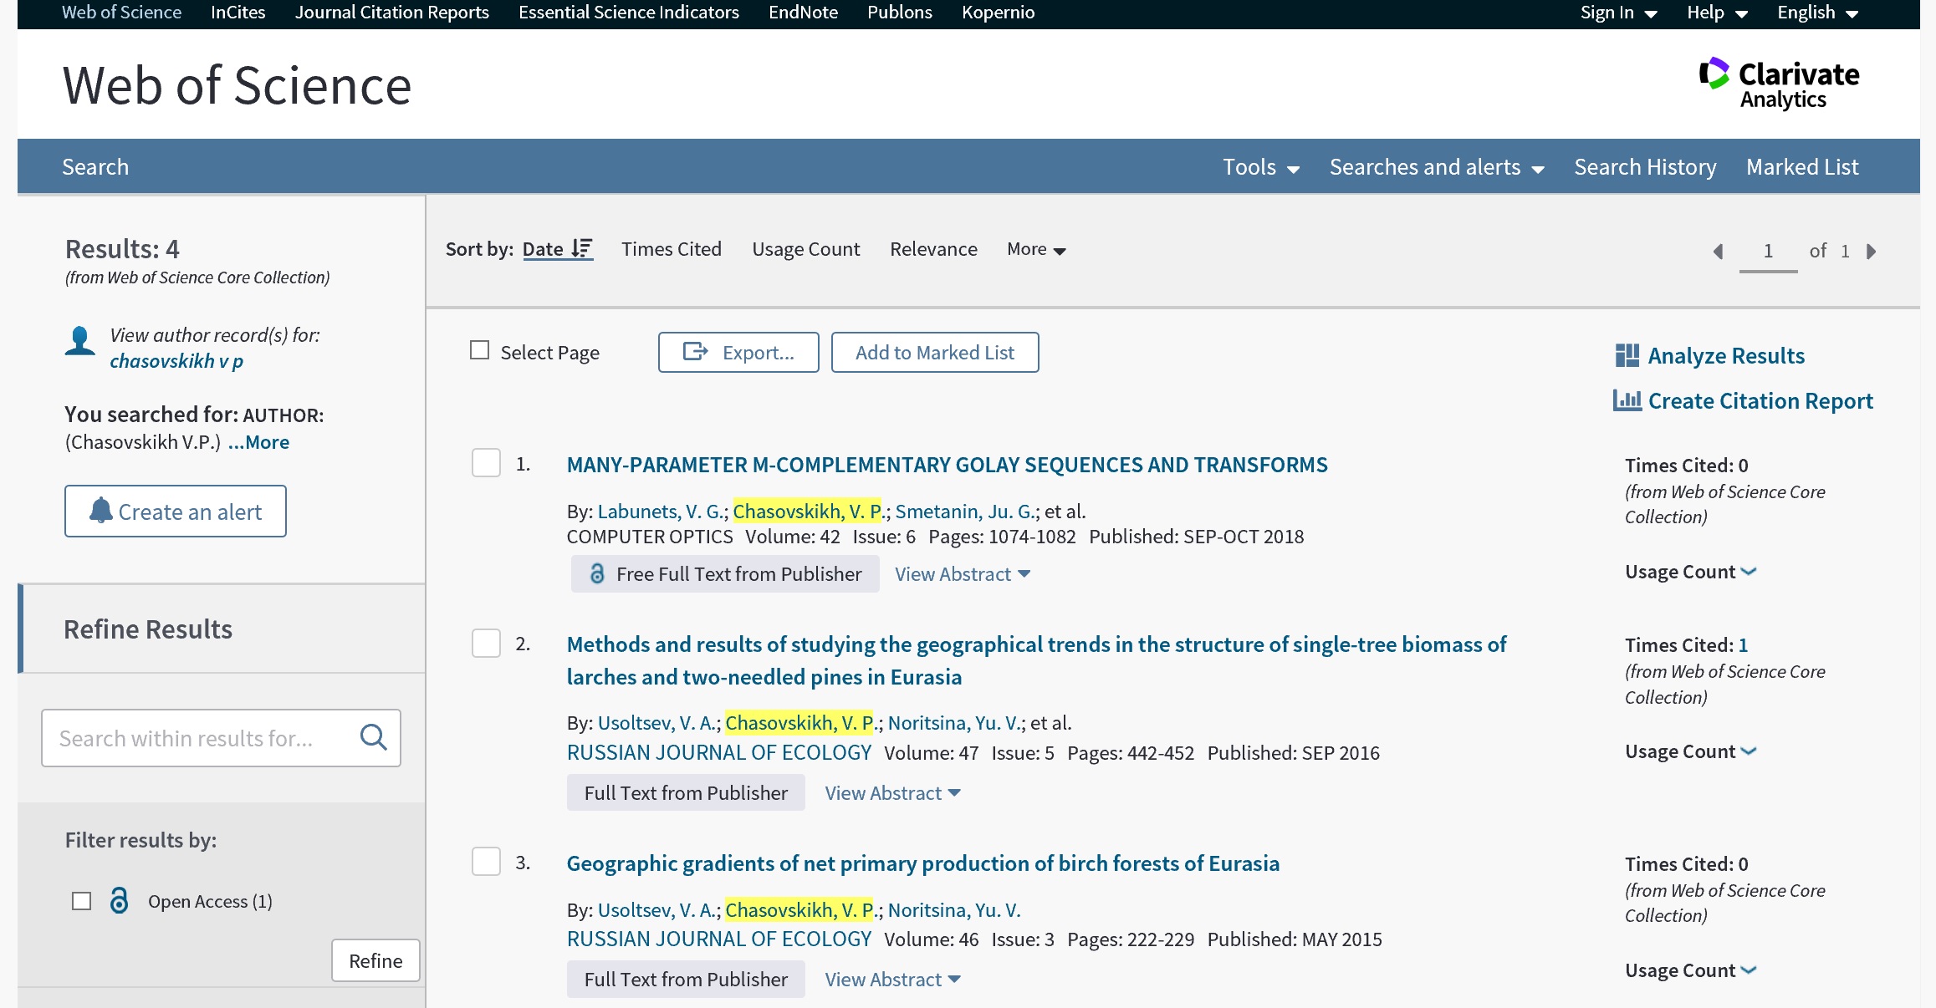Click the page number input box

[x=1767, y=252]
